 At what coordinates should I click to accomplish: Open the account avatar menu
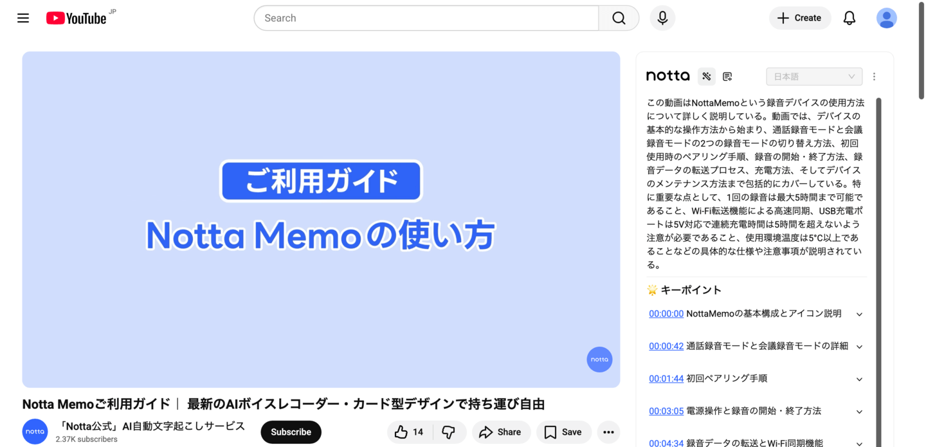887,18
